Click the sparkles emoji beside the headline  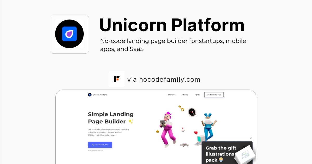[131, 122]
